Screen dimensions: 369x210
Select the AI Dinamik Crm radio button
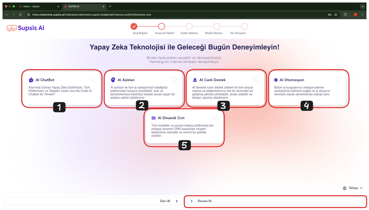coord(215,118)
